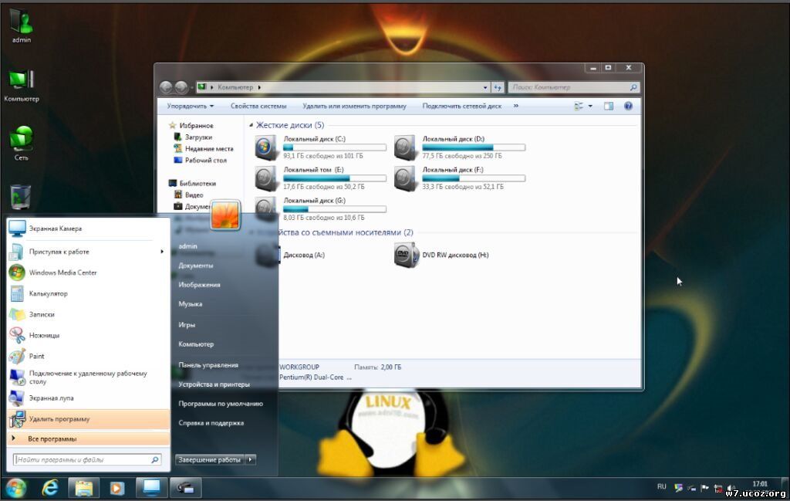Launch Internet Explorer from the taskbar

[x=48, y=487]
